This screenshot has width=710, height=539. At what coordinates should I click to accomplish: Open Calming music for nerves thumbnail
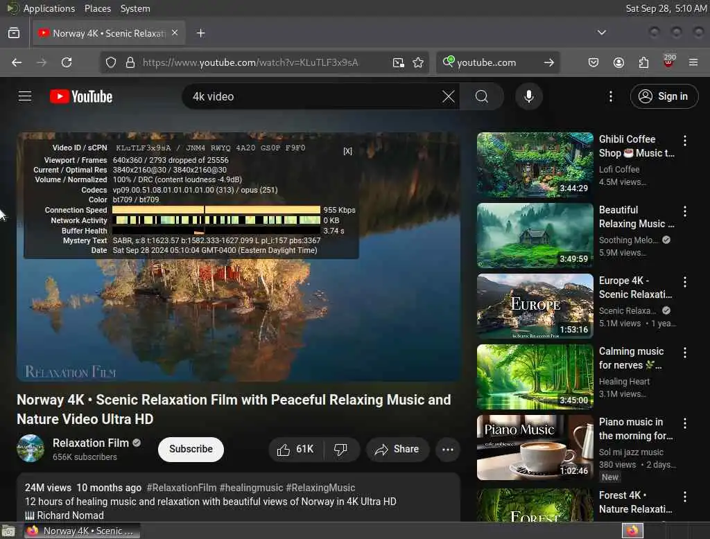click(535, 377)
